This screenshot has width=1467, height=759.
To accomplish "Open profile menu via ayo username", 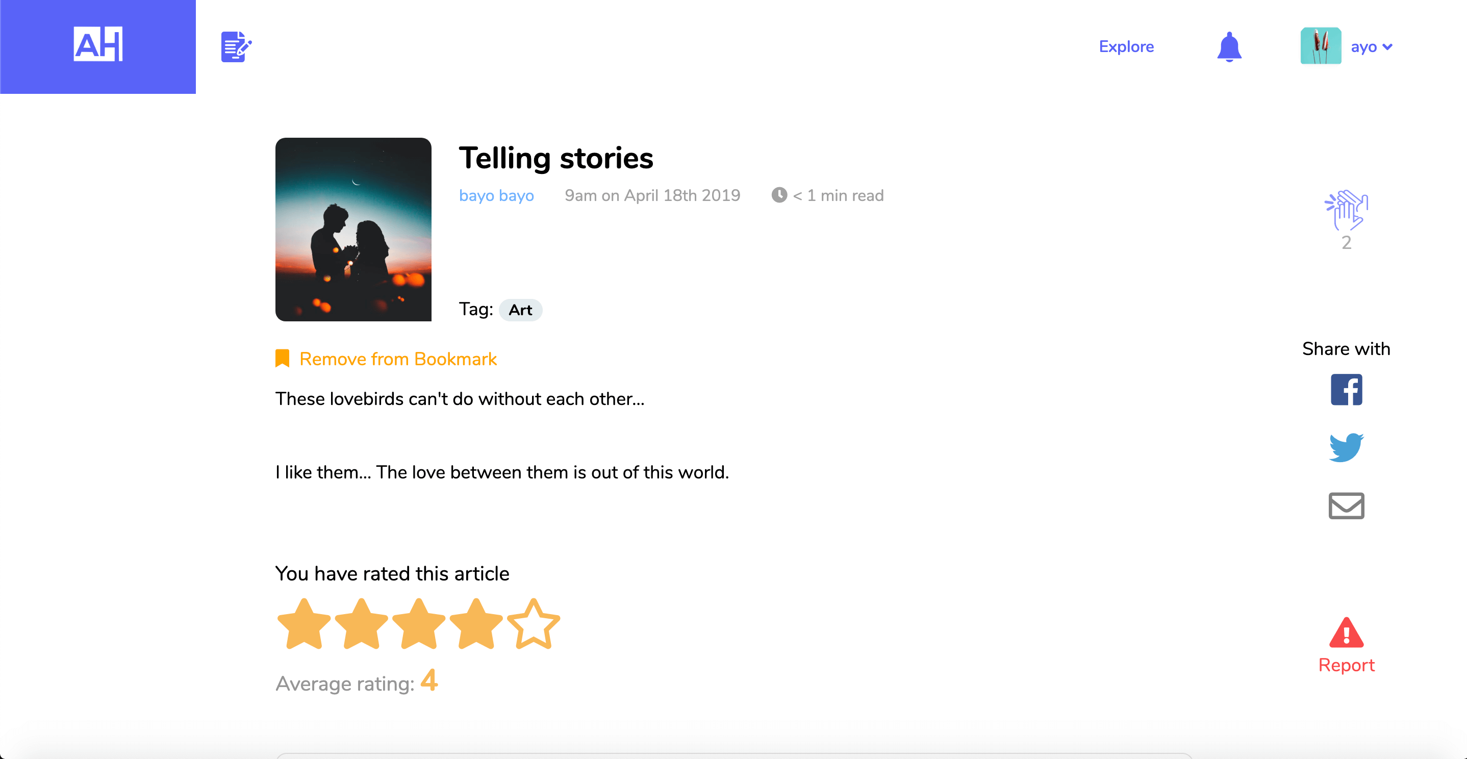I will 1363,47.
